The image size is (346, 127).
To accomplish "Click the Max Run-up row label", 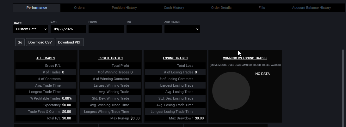I will (120, 118).
